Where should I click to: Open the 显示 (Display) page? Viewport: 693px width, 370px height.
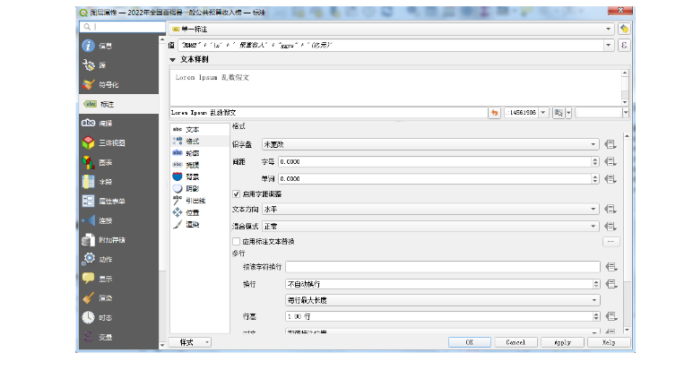coord(118,279)
